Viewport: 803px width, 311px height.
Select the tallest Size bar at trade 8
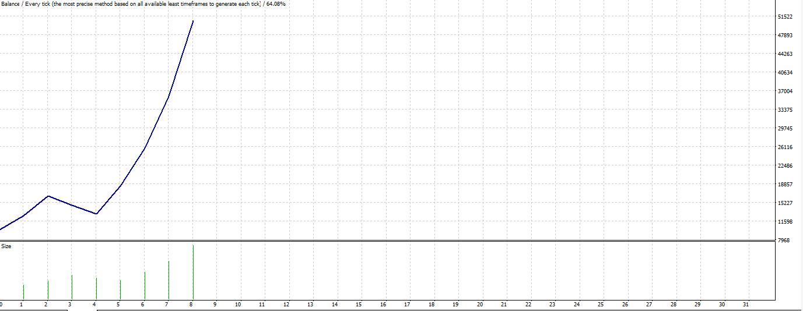pos(193,273)
